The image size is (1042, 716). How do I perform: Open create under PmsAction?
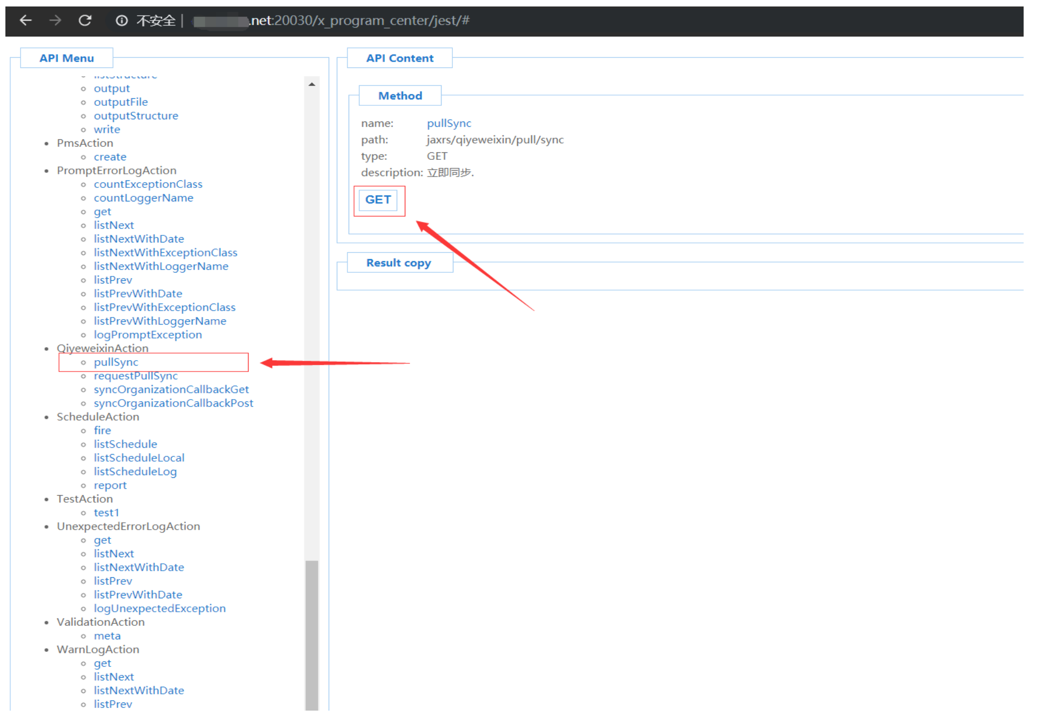click(x=110, y=157)
